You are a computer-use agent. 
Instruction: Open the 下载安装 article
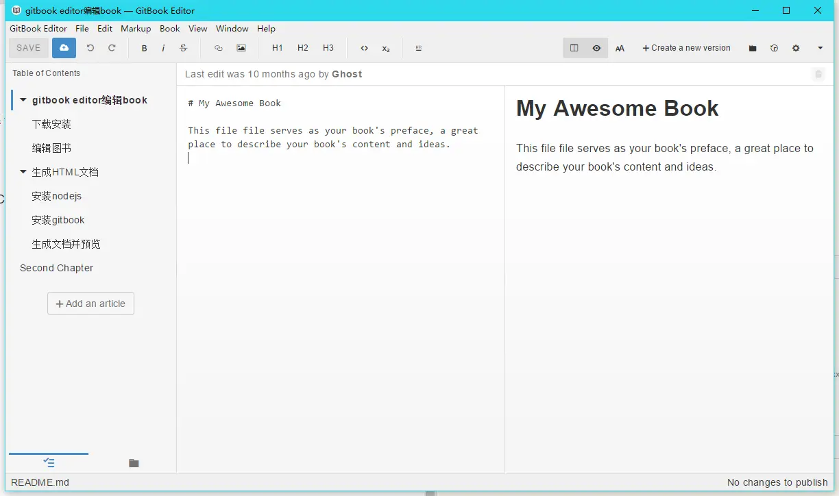point(51,124)
